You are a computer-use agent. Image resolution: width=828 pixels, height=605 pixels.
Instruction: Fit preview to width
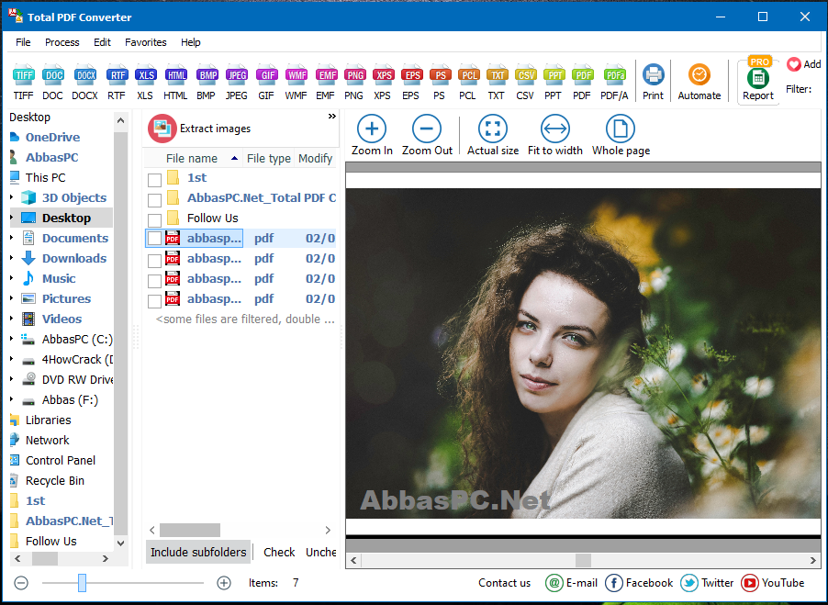click(555, 135)
